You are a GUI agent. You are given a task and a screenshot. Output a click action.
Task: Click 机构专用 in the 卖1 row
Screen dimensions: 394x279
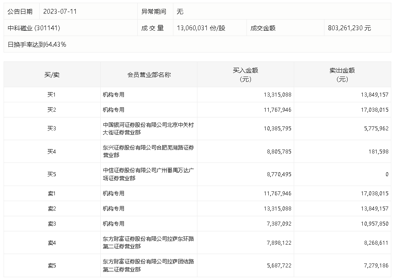[114, 194]
